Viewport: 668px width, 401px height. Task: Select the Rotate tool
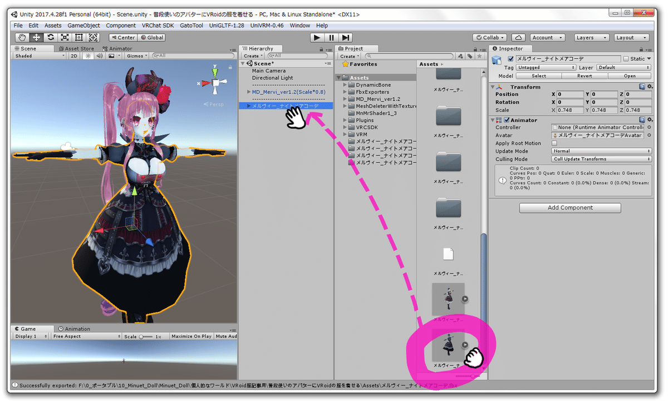(x=51, y=37)
